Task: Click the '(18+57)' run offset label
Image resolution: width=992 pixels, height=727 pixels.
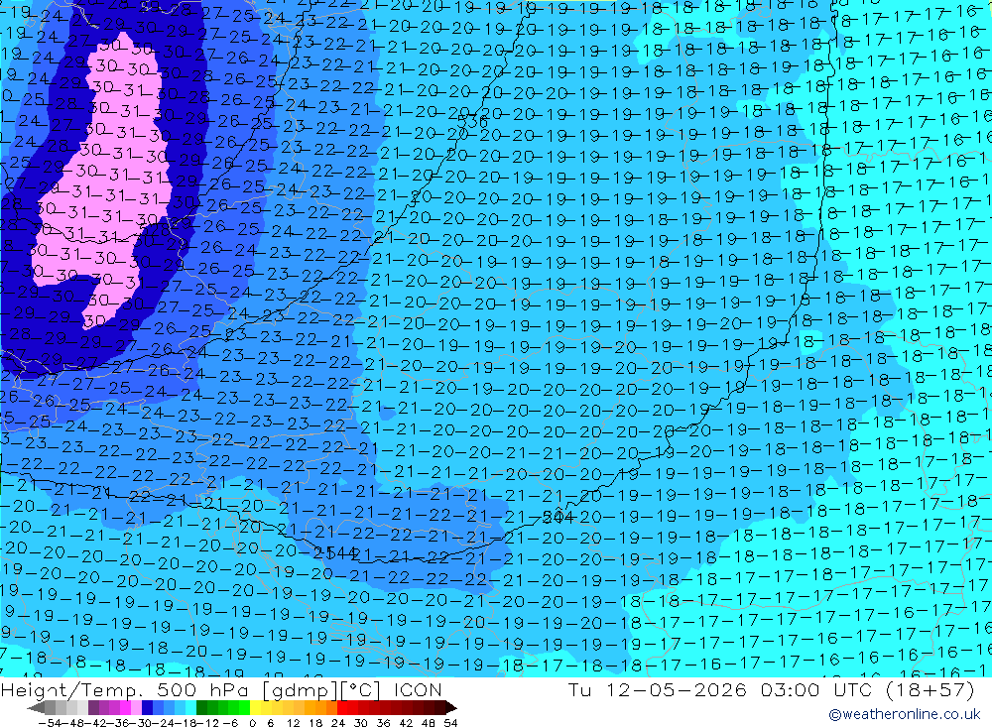Action: click(930, 689)
